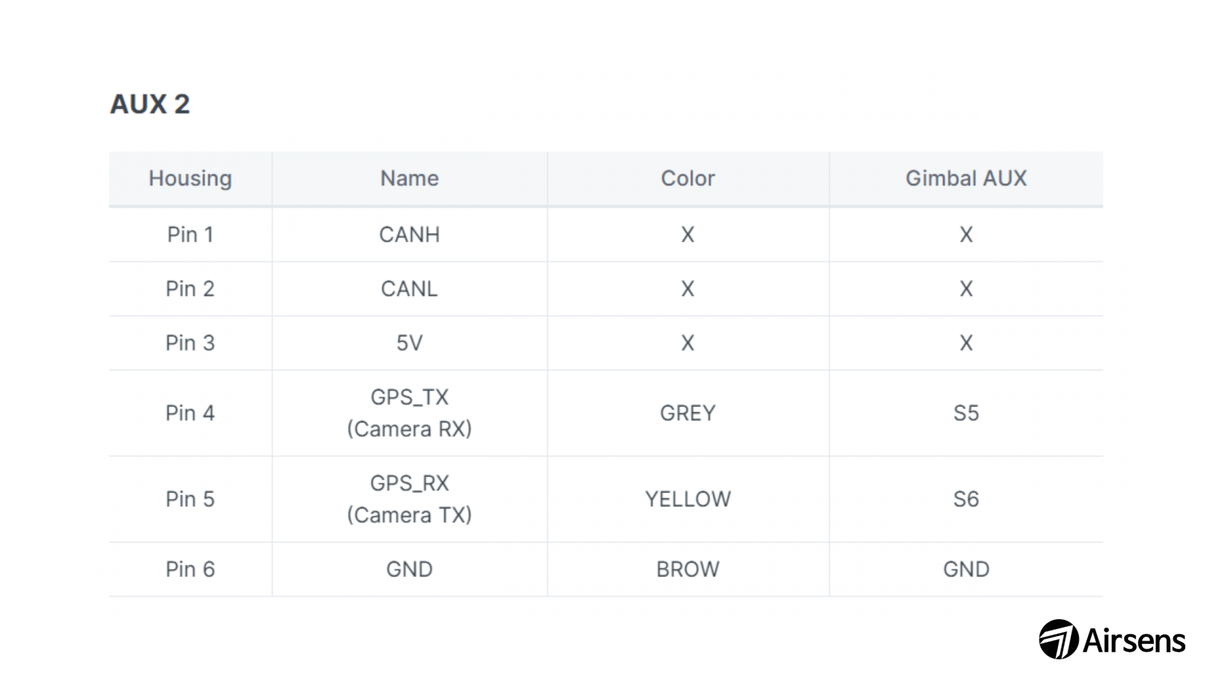This screenshot has height=688, width=1224.
Task: Click the Housing column header
Action: coord(190,178)
